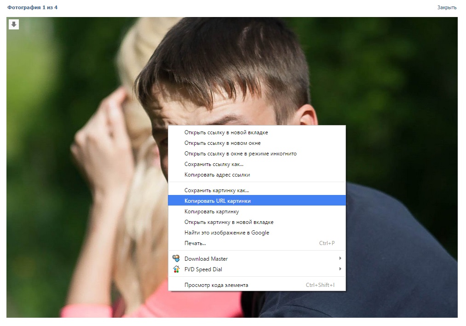Click the FVD Speed Dial icon
The height and width of the screenshot is (326, 466).
(176, 269)
